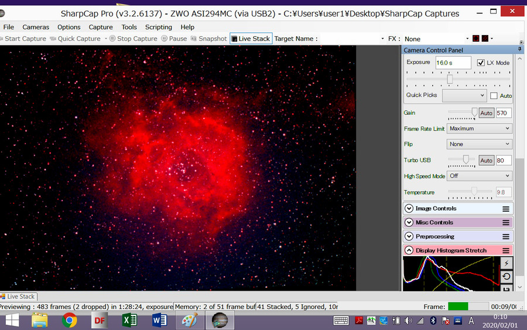The height and width of the screenshot is (330, 527).
Task: Click the Gain Auto button
Action: coord(486,113)
